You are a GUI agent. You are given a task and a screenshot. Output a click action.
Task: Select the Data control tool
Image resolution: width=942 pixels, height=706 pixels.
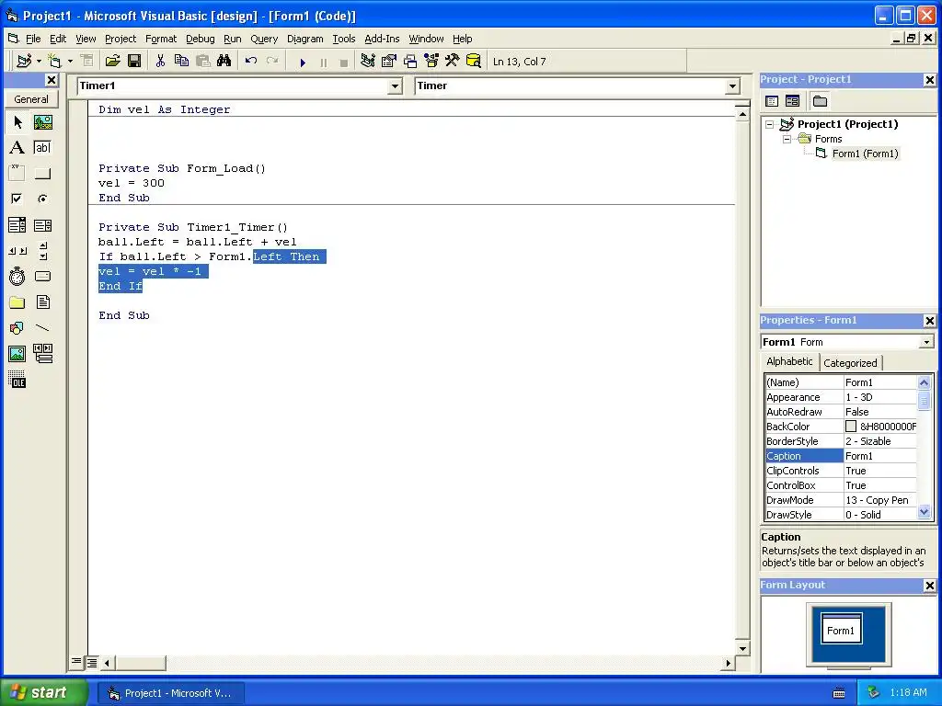[x=42, y=354]
